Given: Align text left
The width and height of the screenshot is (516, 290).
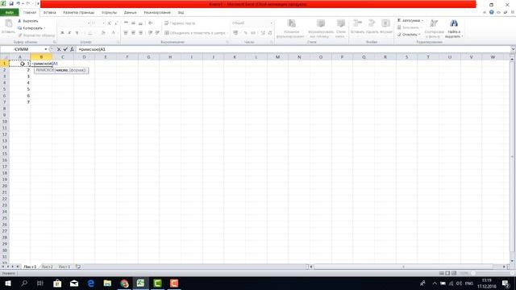Looking at the screenshot, I should (x=126, y=33).
